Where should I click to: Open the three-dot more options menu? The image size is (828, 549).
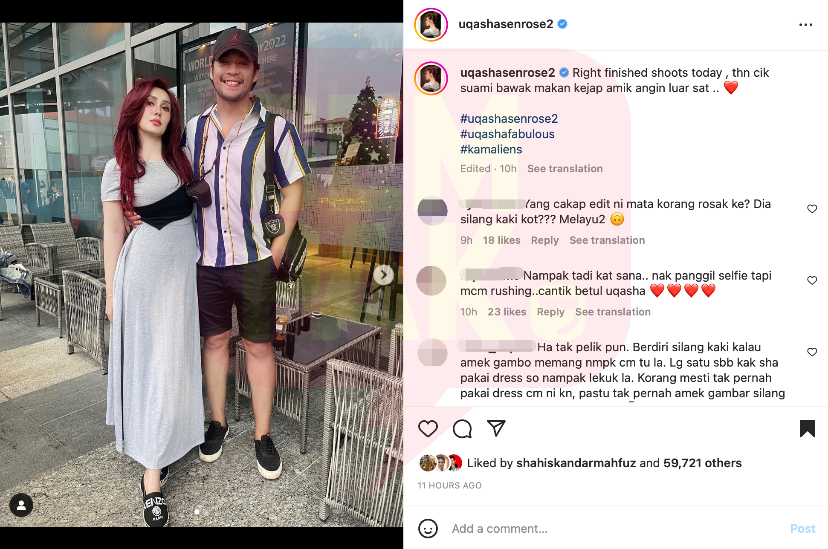point(805,25)
